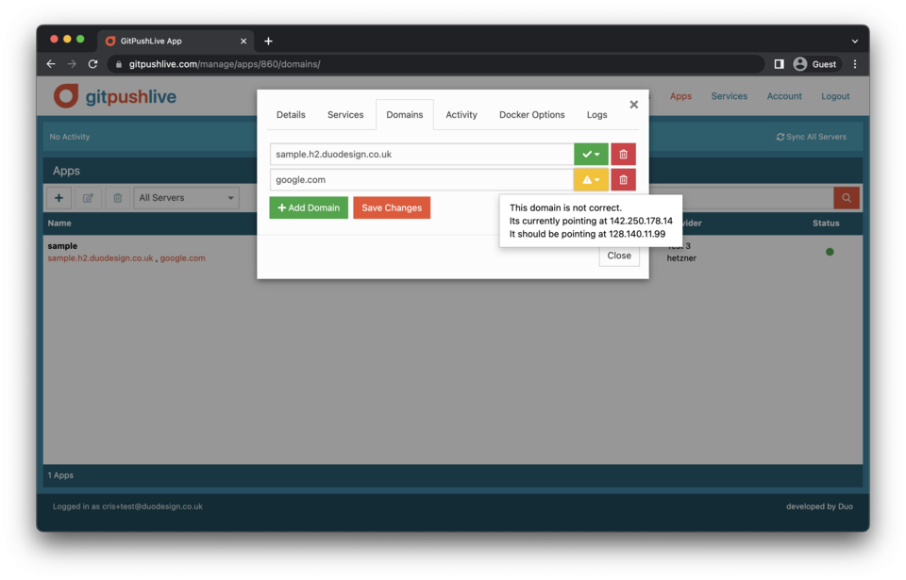
Task: Click the No Activity status text
Action: click(x=69, y=137)
